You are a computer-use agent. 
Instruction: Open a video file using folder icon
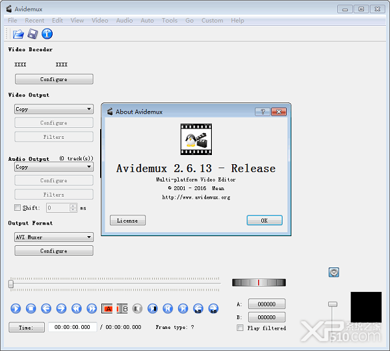(18, 34)
